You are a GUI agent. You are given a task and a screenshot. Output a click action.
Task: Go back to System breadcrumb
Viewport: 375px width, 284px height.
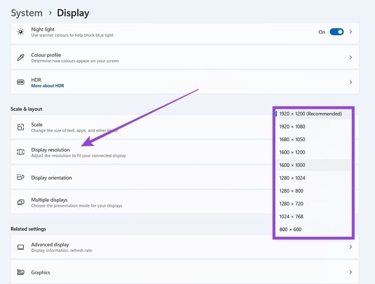(x=26, y=13)
